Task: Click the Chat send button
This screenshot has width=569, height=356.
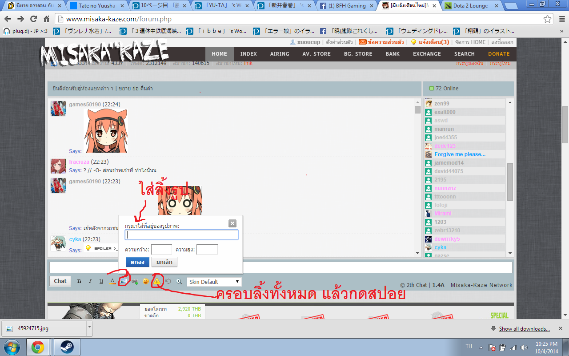Action: [x=60, y=281]
